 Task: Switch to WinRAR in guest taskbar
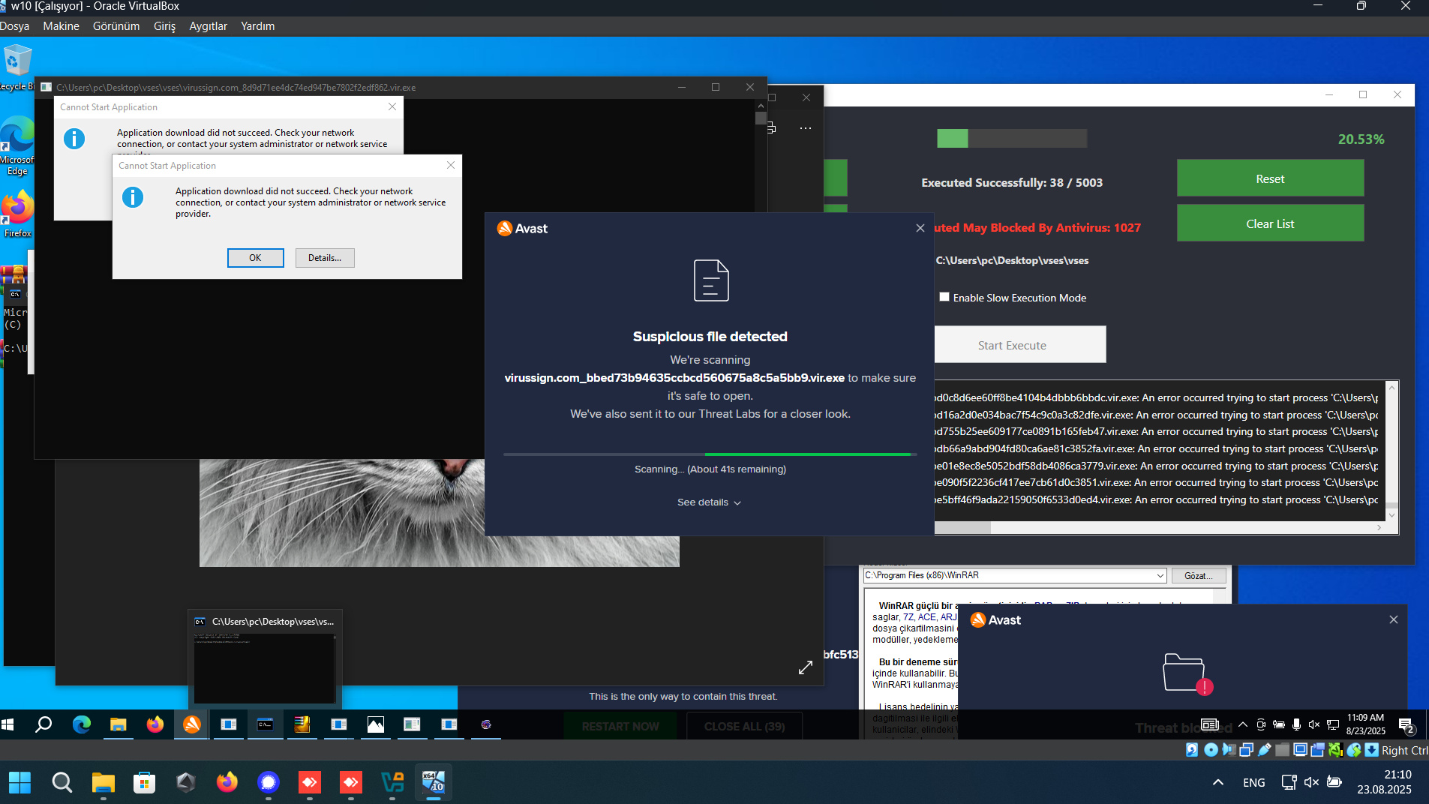(x=302, y=724)
